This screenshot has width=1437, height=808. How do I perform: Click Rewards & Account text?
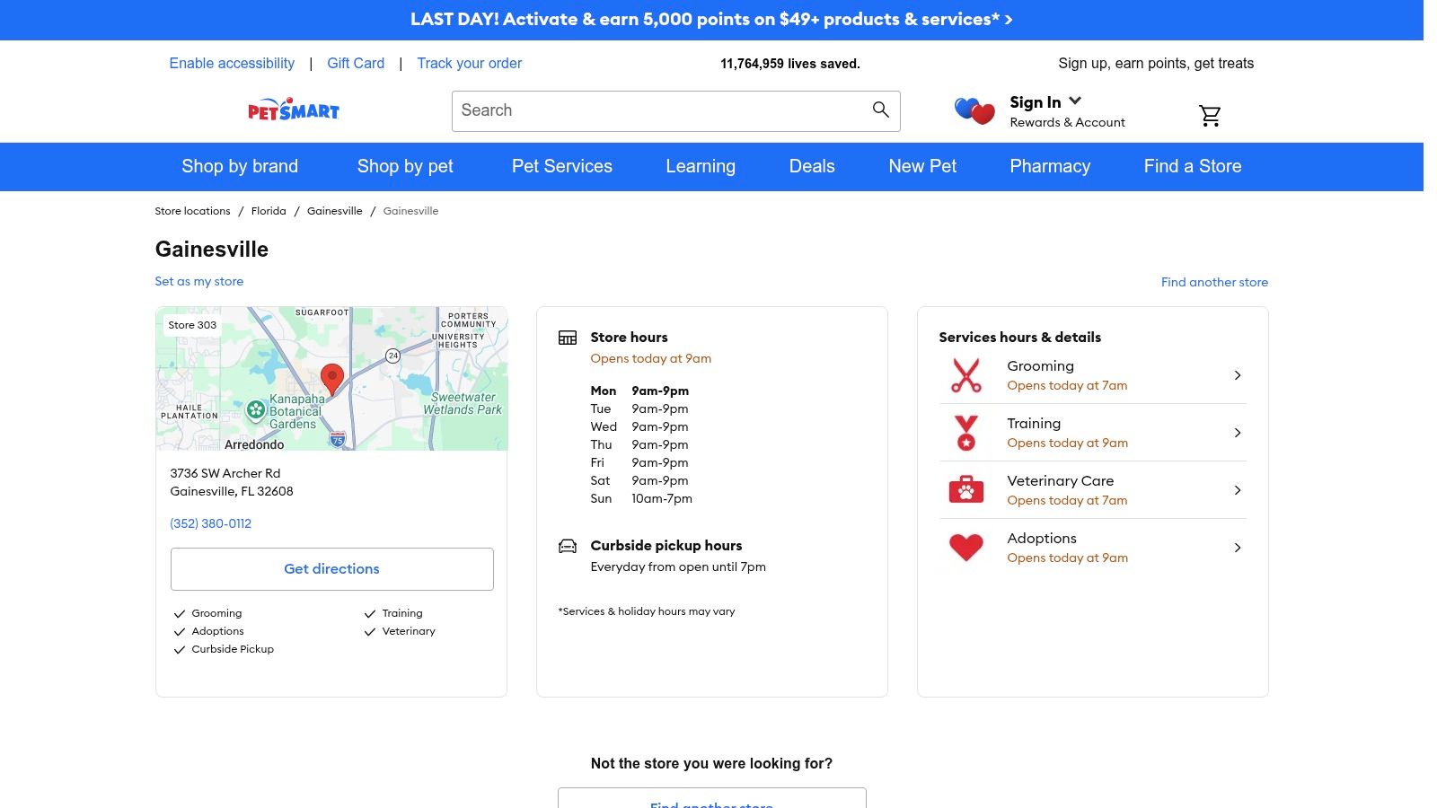[x=1067, y=122]
